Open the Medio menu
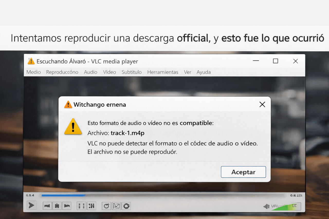 pos(33,72)
